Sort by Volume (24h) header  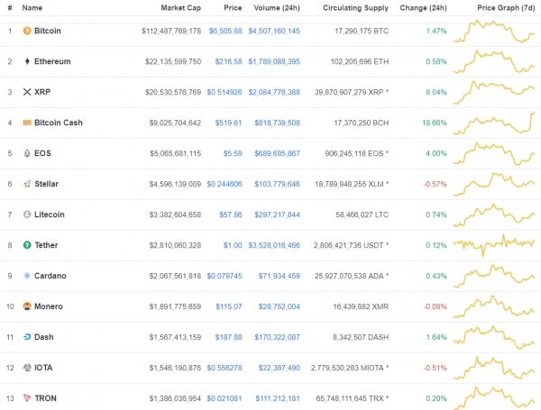(277, 8)
